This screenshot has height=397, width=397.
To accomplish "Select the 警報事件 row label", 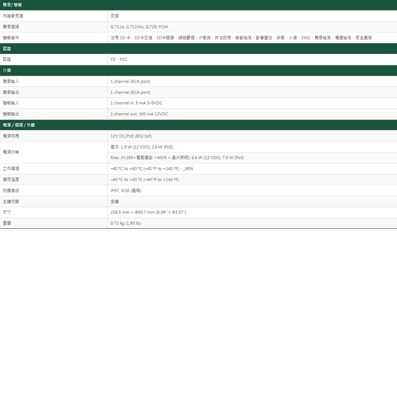I will [x=11, y=38].
